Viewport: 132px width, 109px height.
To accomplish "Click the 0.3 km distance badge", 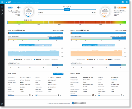I will point(67,10).
